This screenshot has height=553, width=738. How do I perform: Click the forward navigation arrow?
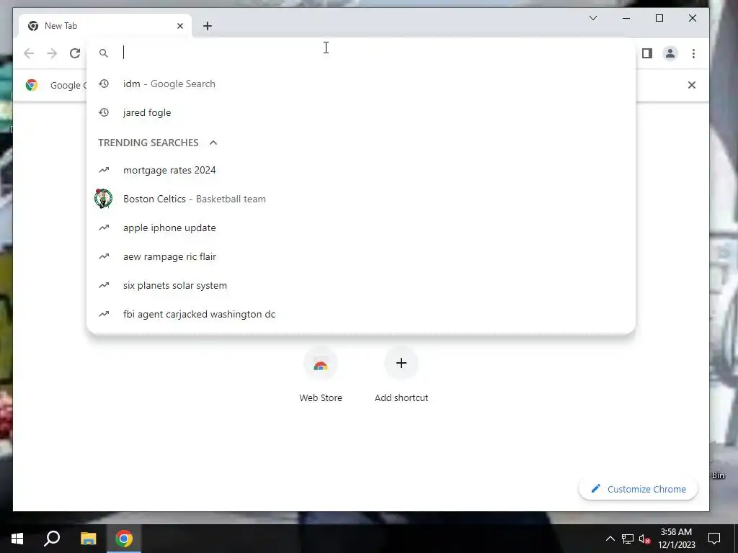(52, 53)
